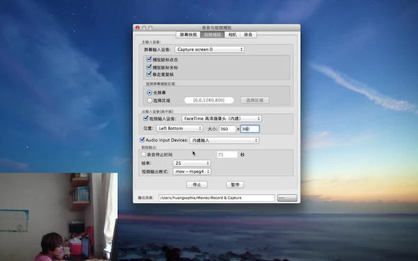Disable the 移走重复帧 checkbox
The height and width of the screenshot is (261, 418).
coord(149,74)
